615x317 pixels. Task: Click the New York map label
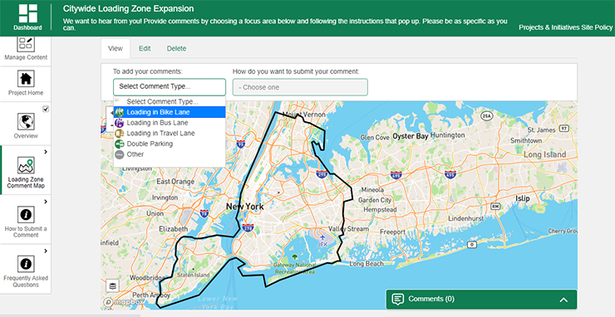[x=244, y=207]
